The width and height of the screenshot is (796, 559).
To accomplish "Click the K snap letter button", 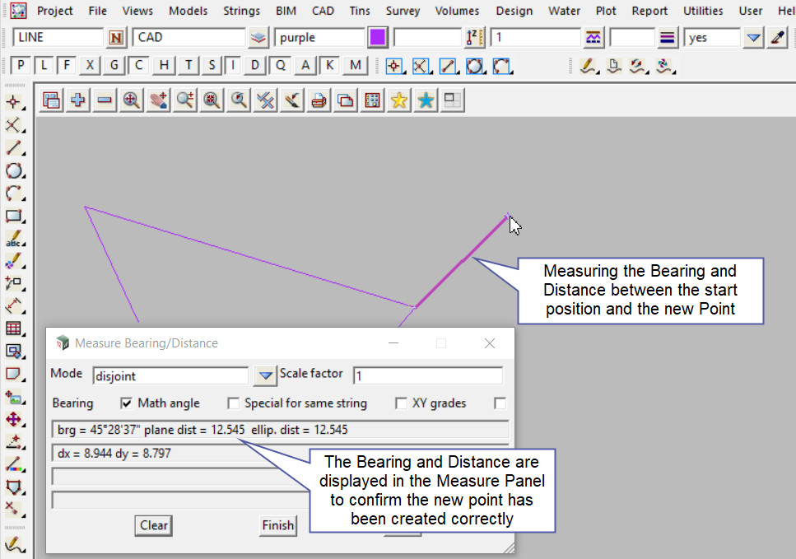I will tap(330, 66).
